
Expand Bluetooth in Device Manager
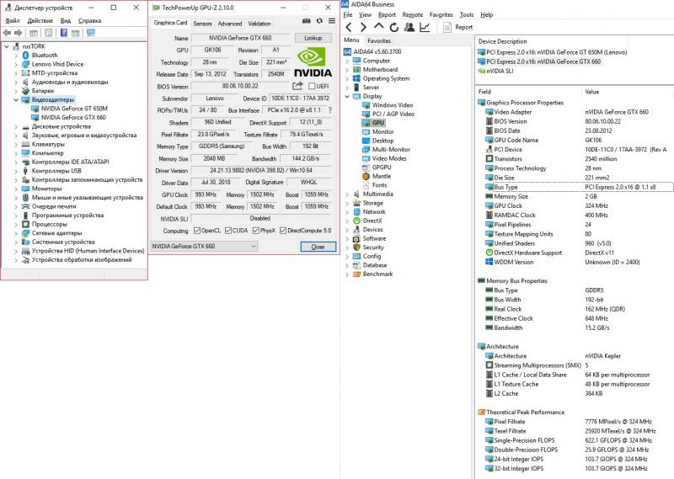[x=16, y=55]
